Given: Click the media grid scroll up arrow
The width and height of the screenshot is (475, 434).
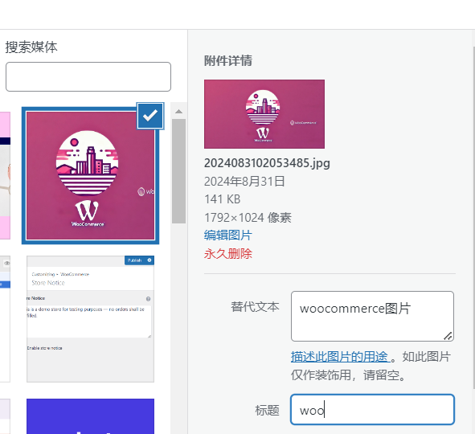Looking at the screenshot, I should 178,112.
